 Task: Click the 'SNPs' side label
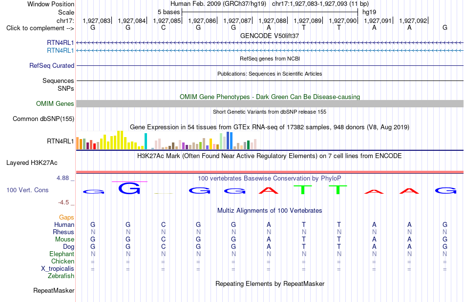pos(66,88)
